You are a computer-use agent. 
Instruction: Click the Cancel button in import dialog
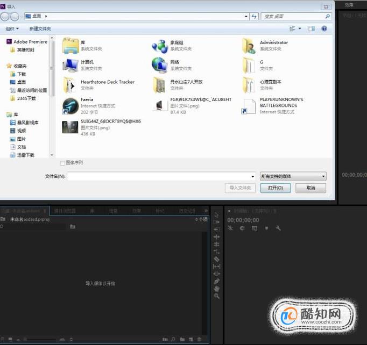(x=310, y=188)
